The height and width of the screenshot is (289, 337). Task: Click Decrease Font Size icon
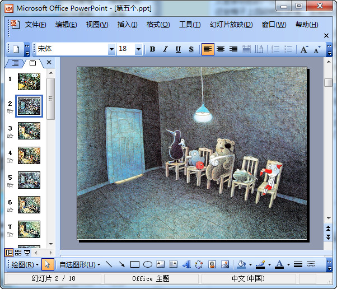(x=317, y=49)
